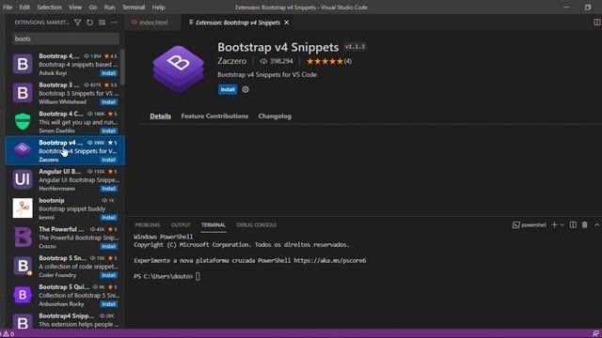This screenshot has height=338, width=602.
Task: Open the Terminal menu
Action: click(134, 8)
